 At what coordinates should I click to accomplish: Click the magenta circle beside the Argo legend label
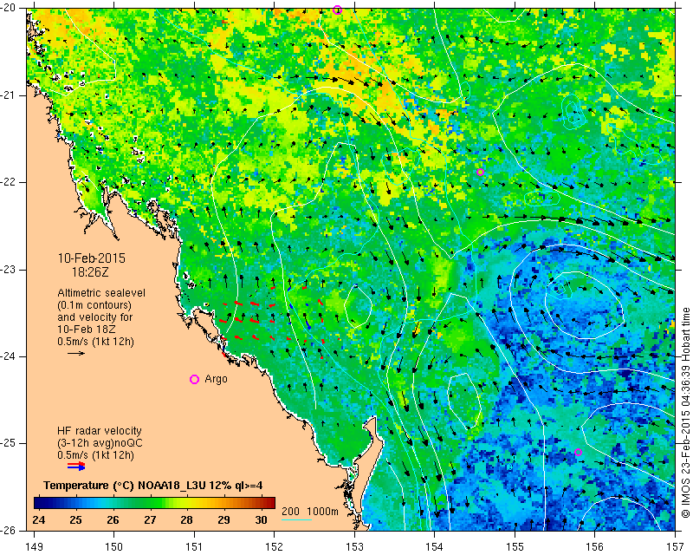tap(194, 379)
